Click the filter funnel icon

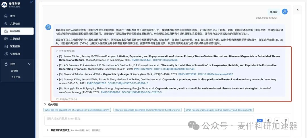pos(286,120)
